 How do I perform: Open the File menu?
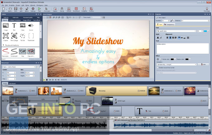3,5
